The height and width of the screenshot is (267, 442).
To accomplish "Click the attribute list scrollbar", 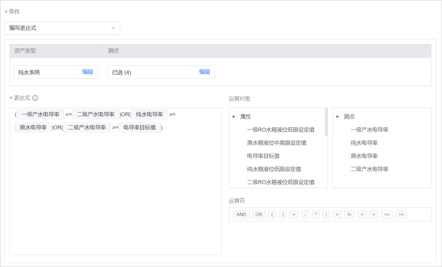I will pyautogui.click(x=326, y=122).
